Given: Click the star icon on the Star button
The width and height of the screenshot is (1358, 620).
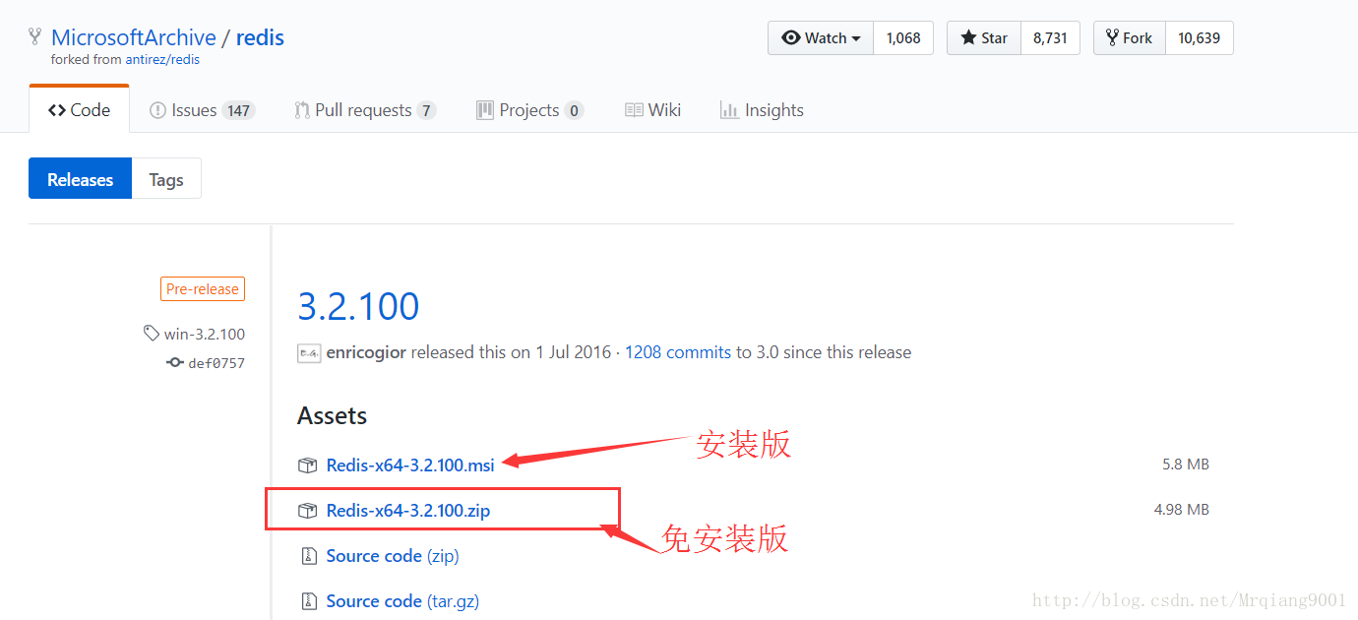Looking at the screenshot, I should (968, 38).
